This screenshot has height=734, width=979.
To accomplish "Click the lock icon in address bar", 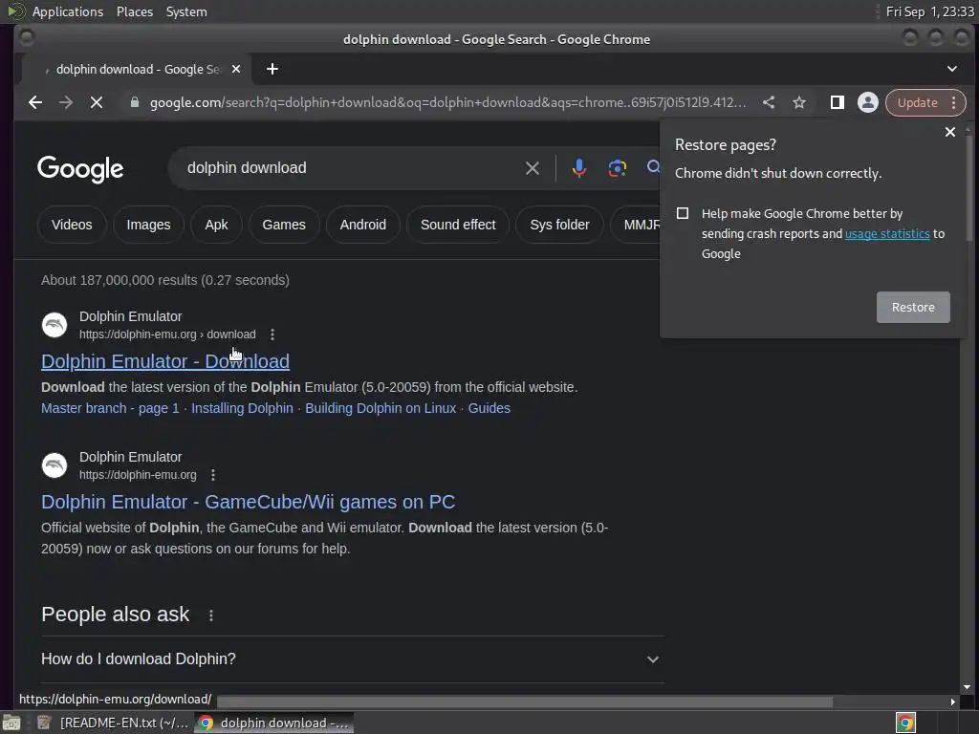I will coord(134,102).
